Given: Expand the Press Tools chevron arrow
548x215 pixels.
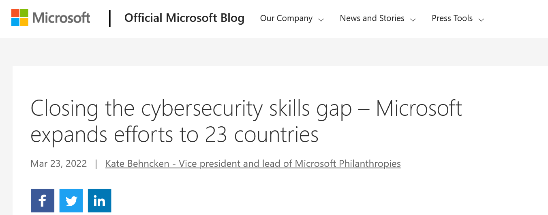Looking at the screenshot, I should (x=482, y=19).
